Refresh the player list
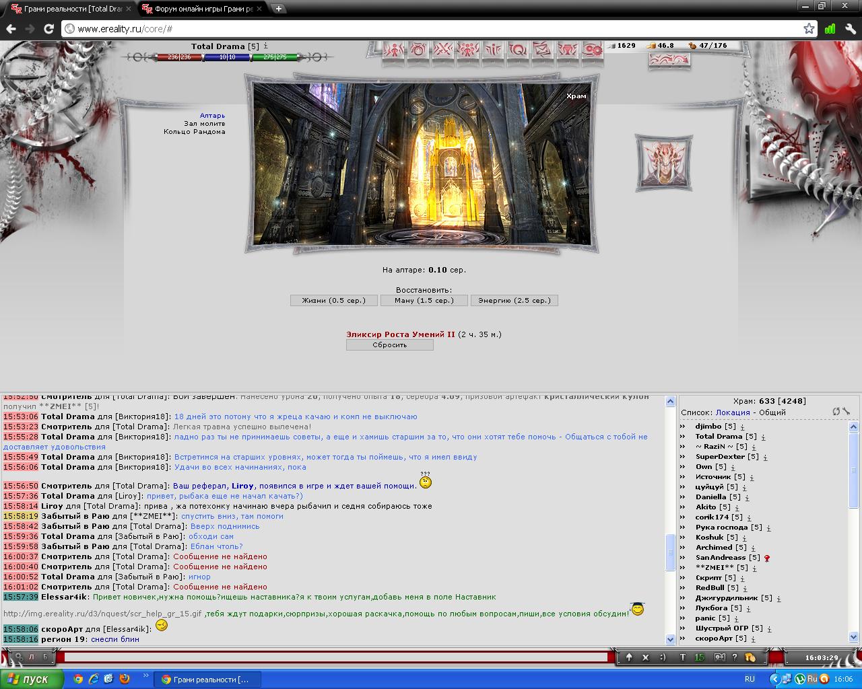This screenshot has width=862, height=689. pos(836,411)
